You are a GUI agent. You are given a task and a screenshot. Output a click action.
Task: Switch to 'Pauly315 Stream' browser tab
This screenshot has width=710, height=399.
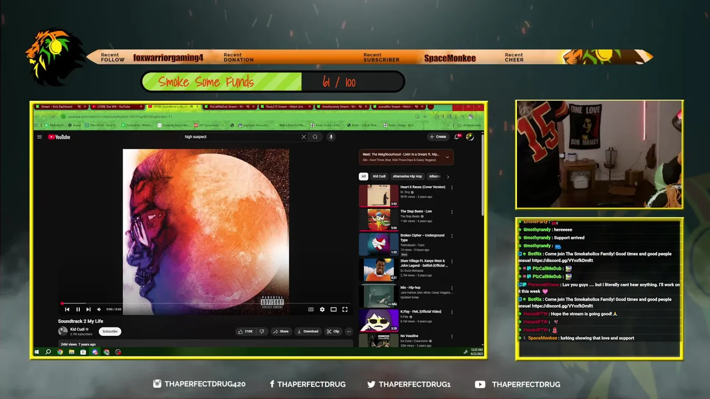286,106
